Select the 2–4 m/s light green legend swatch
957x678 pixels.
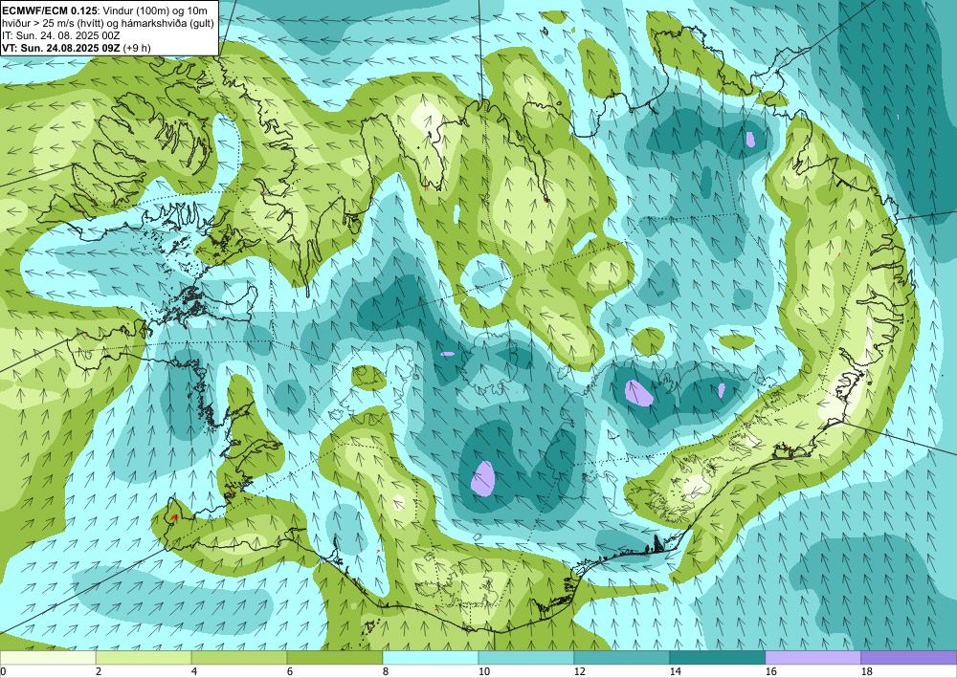coord(144,658)
